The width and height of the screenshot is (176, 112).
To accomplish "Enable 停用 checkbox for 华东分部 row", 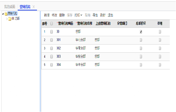I will [x=160, y=57].
